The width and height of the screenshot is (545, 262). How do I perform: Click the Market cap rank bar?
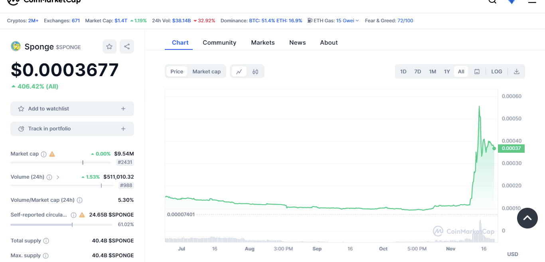click(61, 162)
